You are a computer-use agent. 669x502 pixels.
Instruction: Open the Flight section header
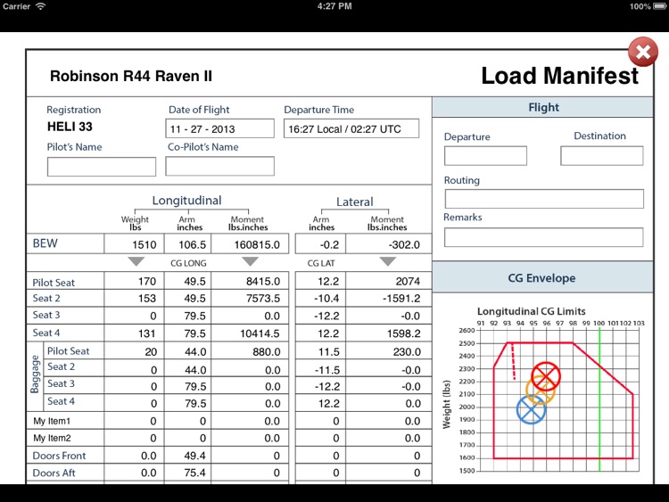click(542, 107)
